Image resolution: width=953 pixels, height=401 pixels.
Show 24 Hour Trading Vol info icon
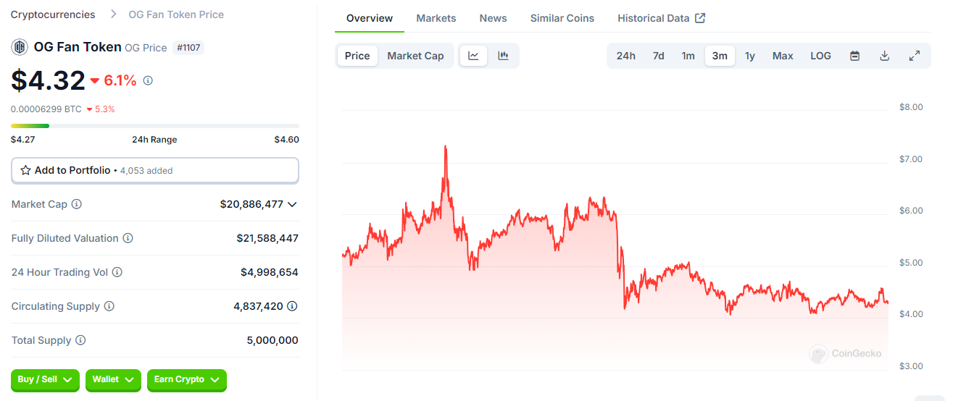point(117,272)
